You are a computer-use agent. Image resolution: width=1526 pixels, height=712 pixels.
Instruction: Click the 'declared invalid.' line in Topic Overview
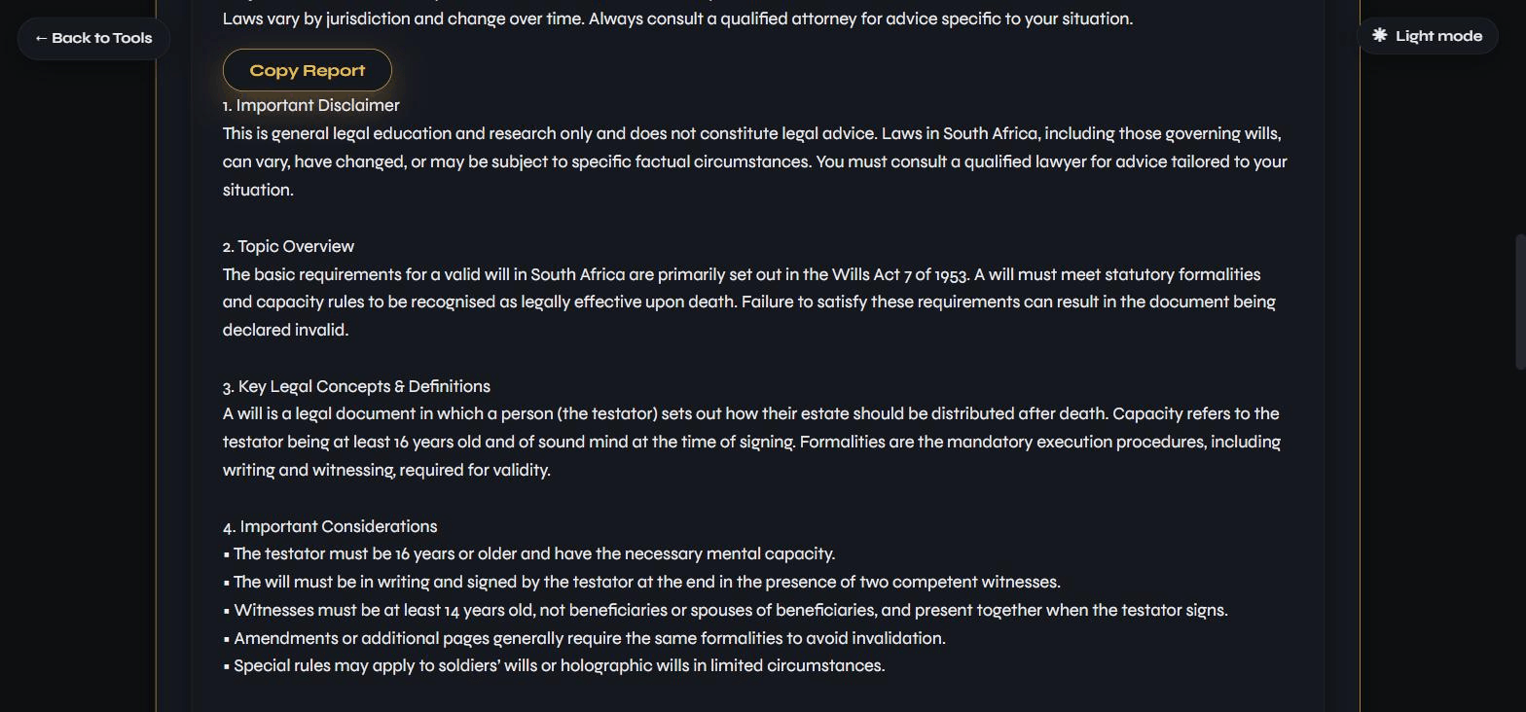tap(285, 330)
